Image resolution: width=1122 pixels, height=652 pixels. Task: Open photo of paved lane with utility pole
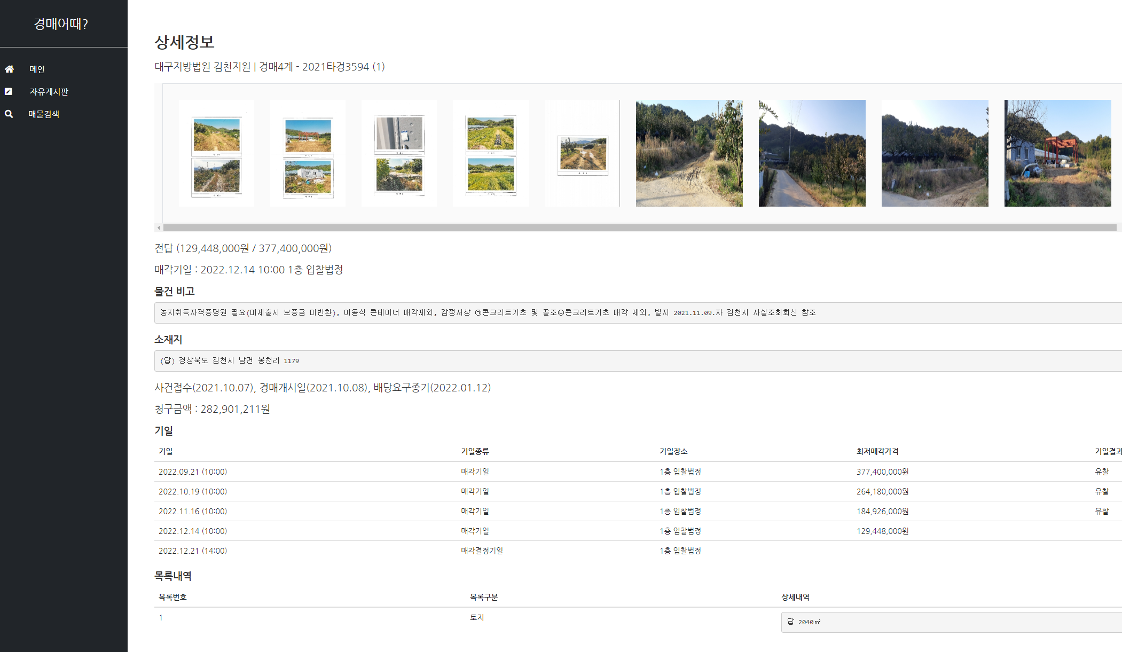click(812, 153)
